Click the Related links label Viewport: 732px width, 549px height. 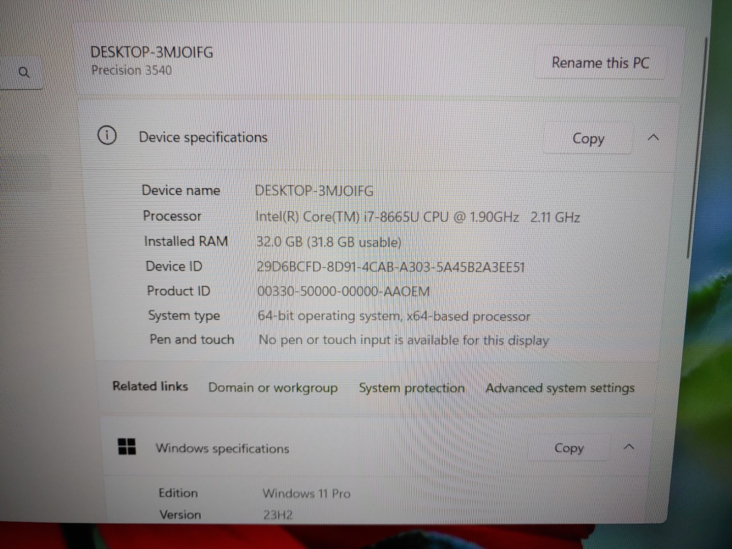pyautogui.click(x=150, y=386)
